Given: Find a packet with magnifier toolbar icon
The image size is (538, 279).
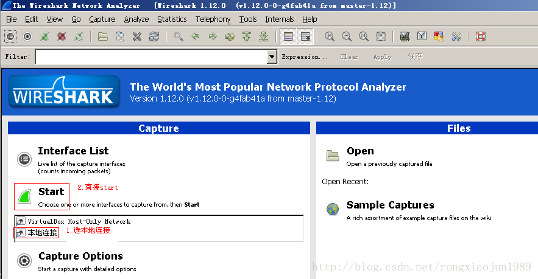Looking at the screenshot, I should 178,36.
